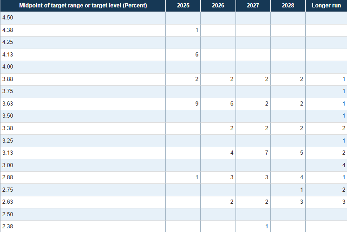Select the 2027 value 7 in the 3.13 row

point(267,153)
